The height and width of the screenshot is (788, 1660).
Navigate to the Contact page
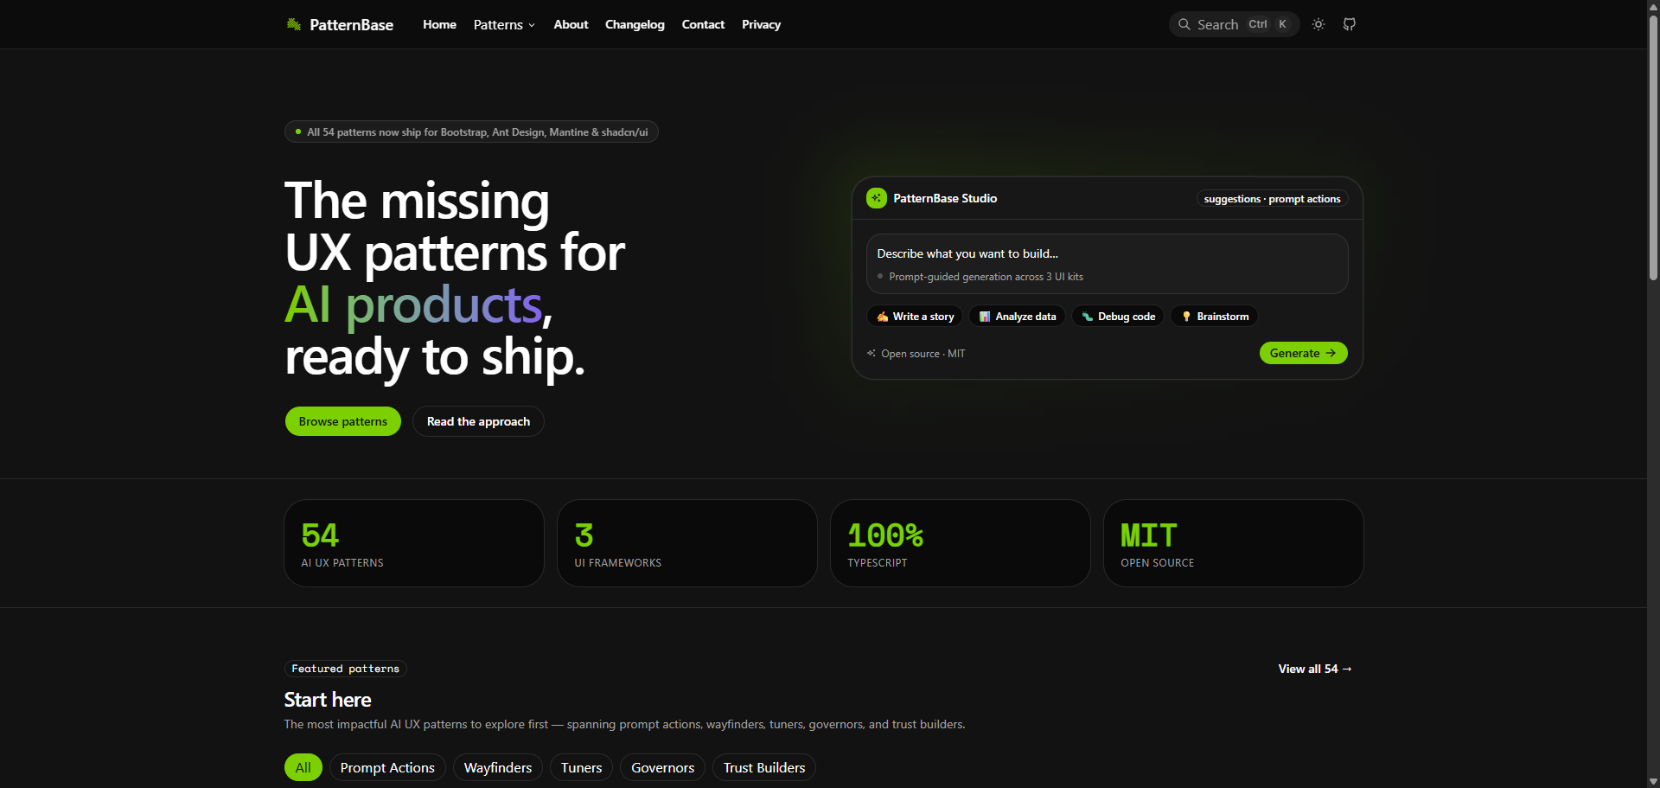[x=703, y=24]
